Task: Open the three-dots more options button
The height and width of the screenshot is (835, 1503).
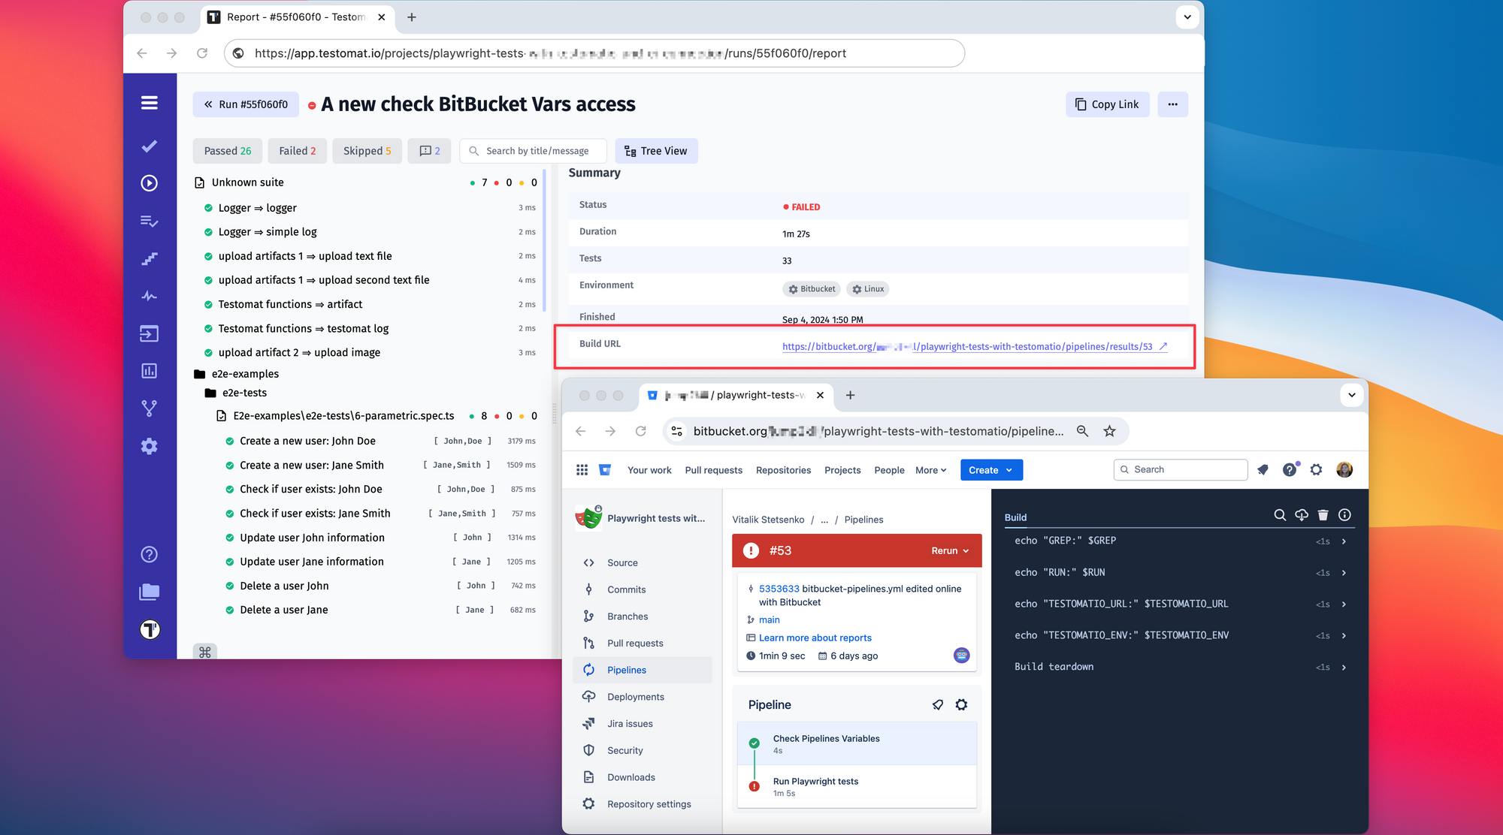Action: point(1172,104)
